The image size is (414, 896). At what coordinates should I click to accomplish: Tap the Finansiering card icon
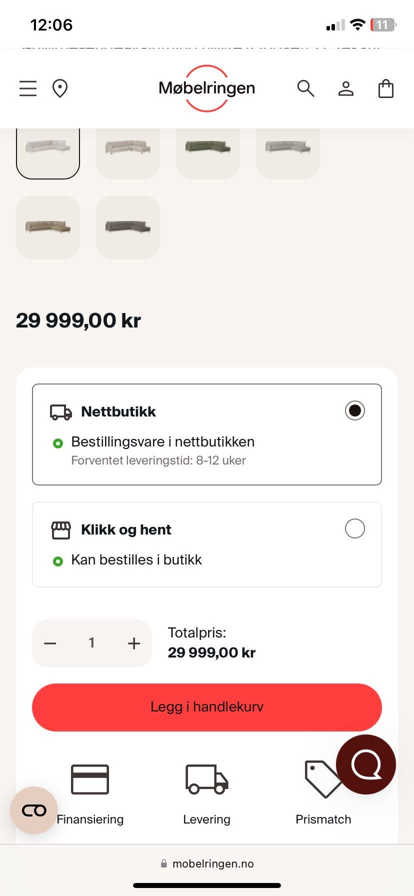[x=90, y=779]
